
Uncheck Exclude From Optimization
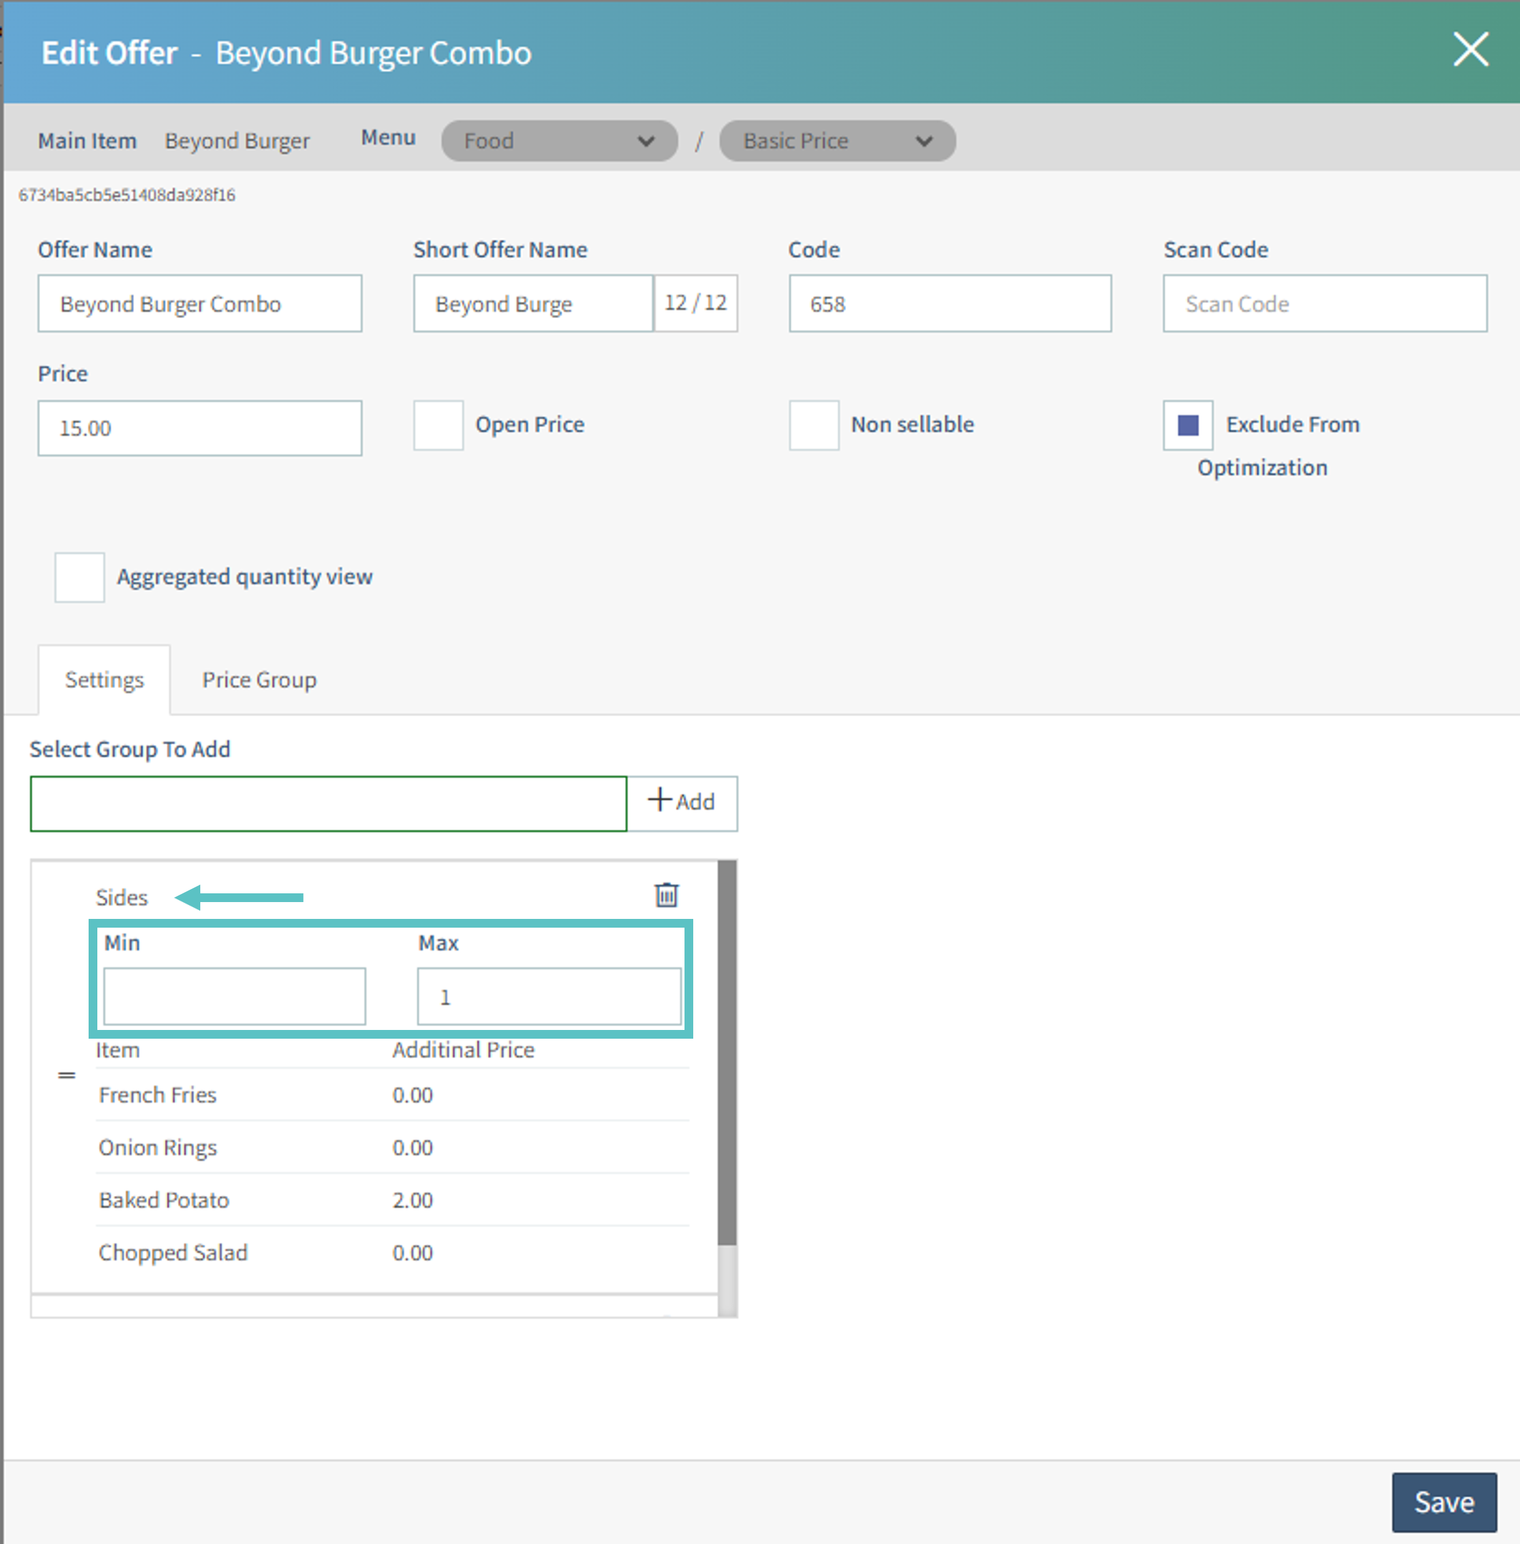click(x=1187, y=425)
